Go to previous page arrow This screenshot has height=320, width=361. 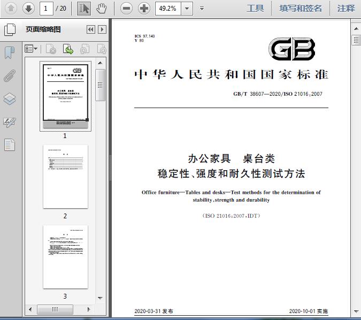coord(11,9)
